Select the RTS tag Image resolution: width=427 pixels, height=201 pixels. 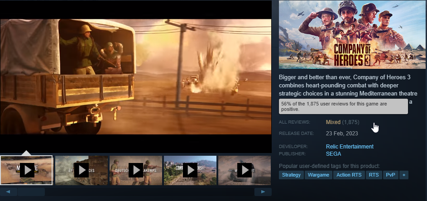[374, 175]
